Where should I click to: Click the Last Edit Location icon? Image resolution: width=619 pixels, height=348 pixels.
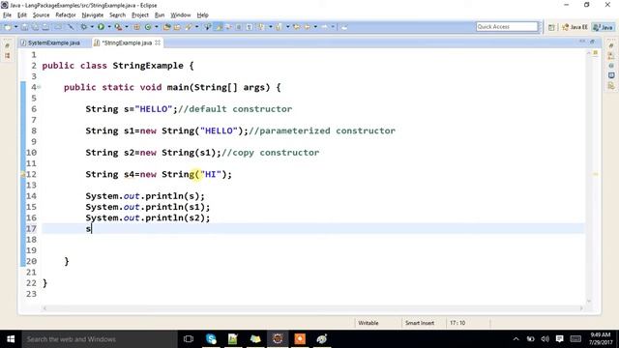tap(296, 27)
